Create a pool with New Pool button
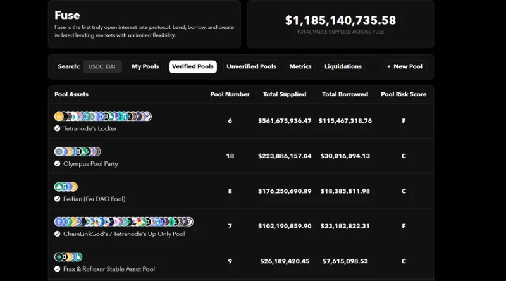Viewport: 506px width, 281px height. pos(405,66)
